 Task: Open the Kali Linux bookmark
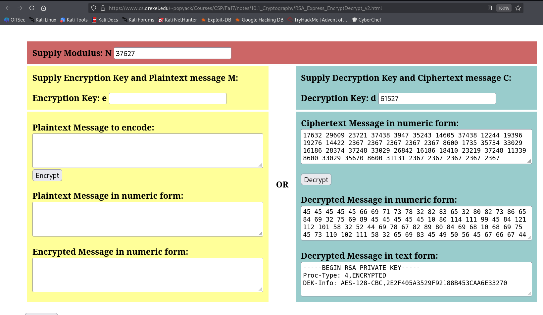42,20
